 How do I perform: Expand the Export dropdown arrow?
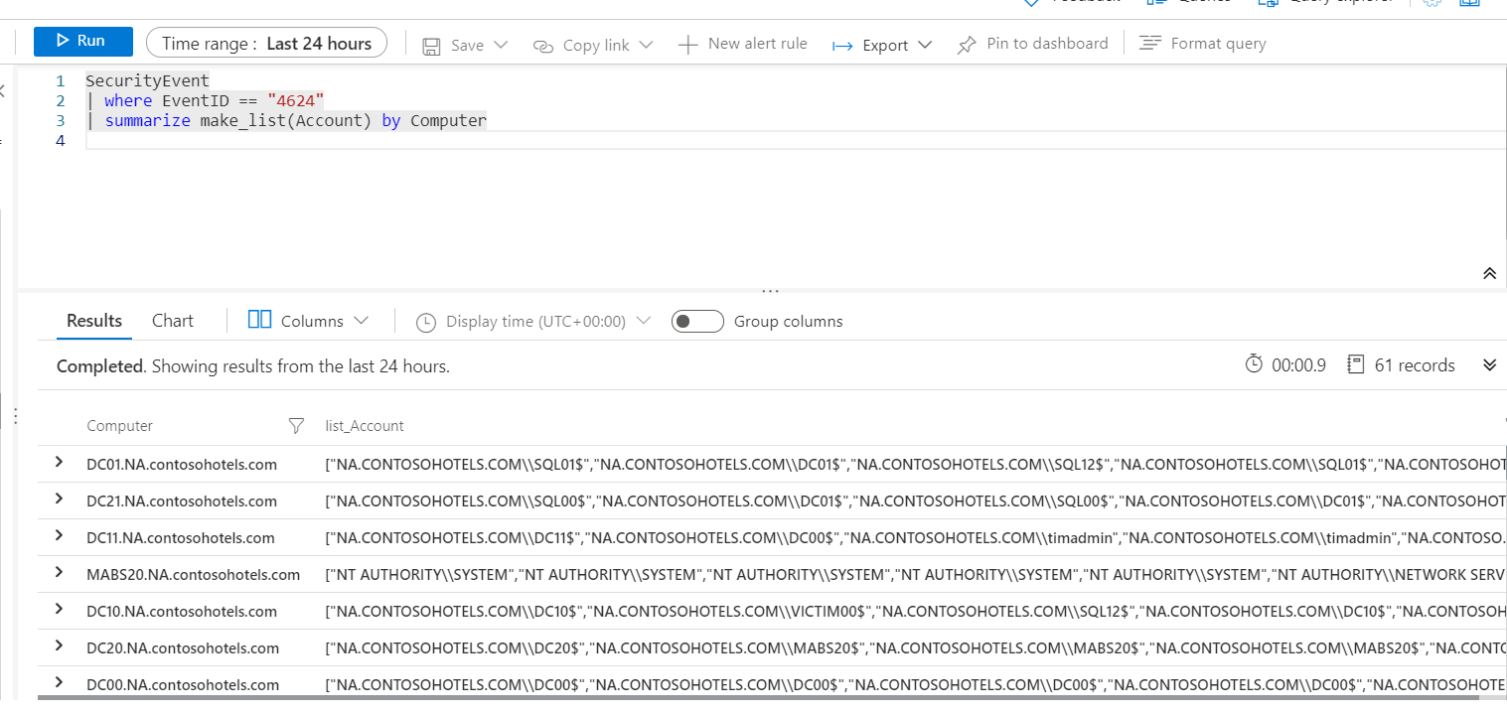click(x=925, y=46)
